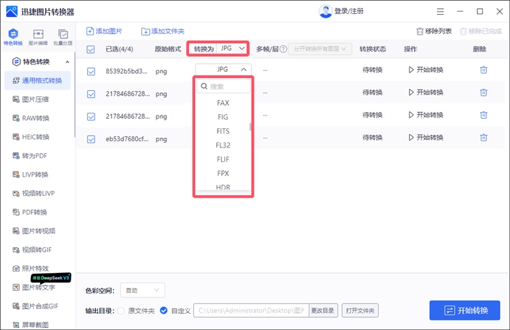Image resolution: width=510 pixels, height=330 pixels.
Task: Delete the first 21784686728 file row
Action: click(x=483, y=92)
